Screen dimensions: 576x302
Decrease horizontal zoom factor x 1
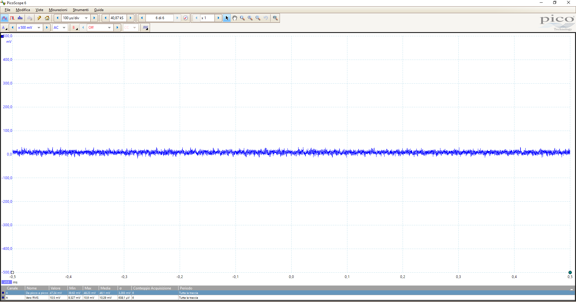[x=196, y=18]
